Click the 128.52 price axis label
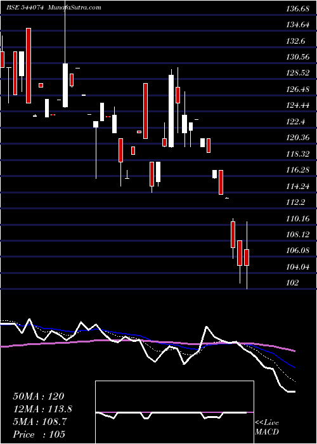The image size is (317, 444). coord(297,73)
